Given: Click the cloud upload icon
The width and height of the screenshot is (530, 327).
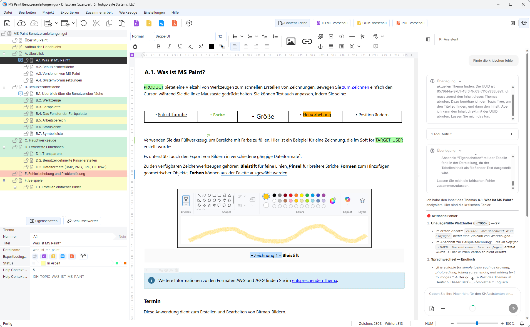Looking at the screenshot, I should pos(21,23).
